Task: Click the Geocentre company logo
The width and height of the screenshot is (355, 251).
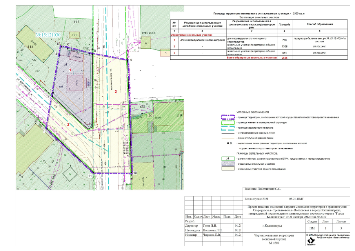Action: (x=311, y=241)
